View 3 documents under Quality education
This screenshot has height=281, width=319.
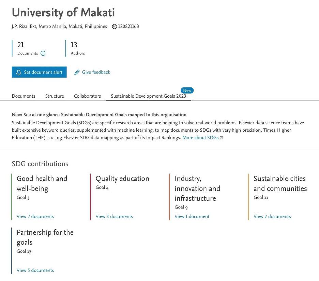114,216
